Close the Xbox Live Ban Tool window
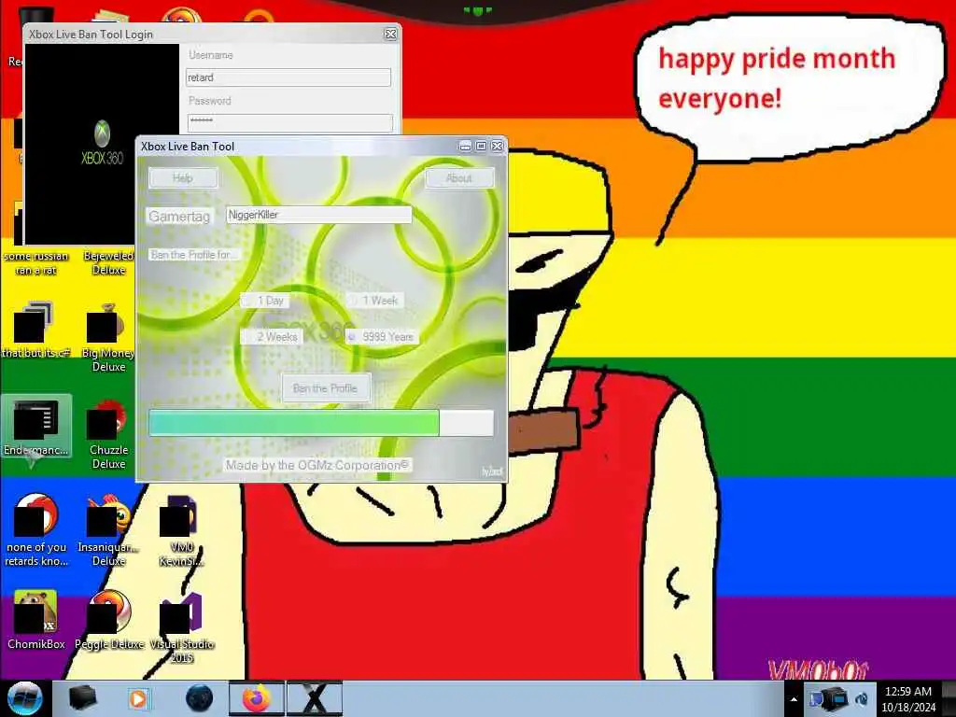This screenshot has height=717, width=956. pyautogui.click(x=498, y=147)
